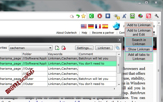Click the green robot face icon

pyautogui.click(x=132, y=16)
